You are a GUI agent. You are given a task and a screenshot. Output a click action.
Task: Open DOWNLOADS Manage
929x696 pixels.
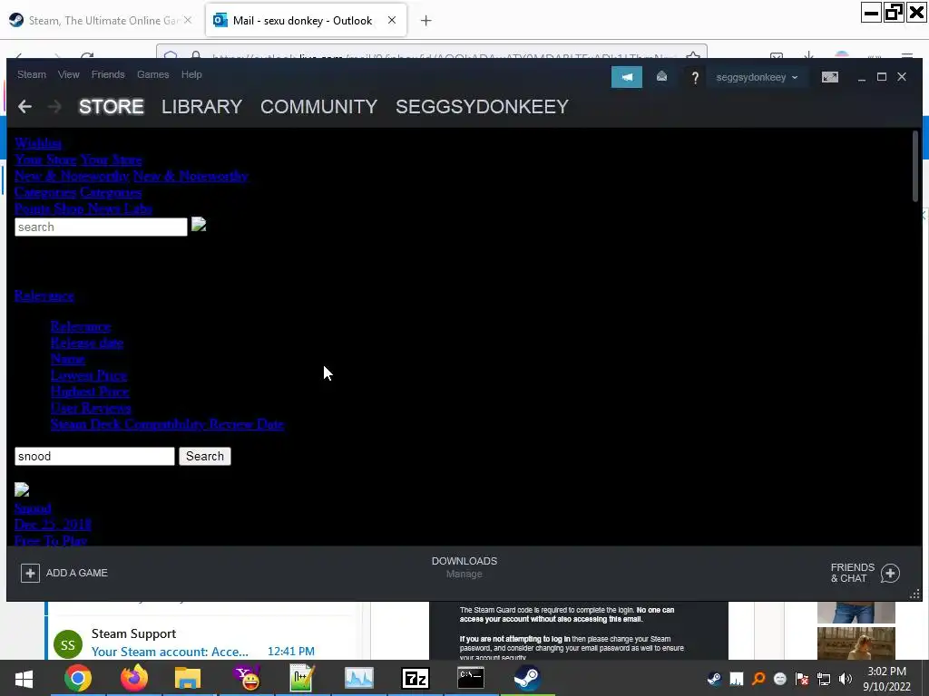pos(464,567)
